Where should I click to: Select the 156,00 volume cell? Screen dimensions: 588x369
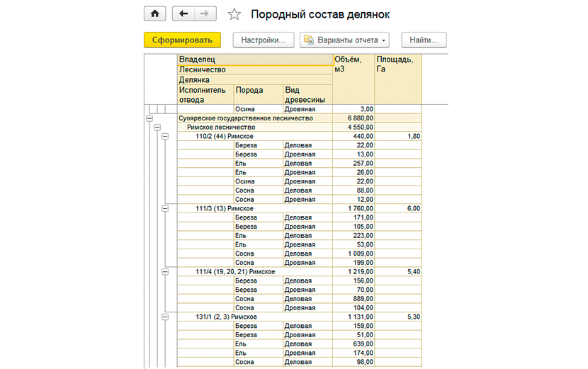coord(354,280)
